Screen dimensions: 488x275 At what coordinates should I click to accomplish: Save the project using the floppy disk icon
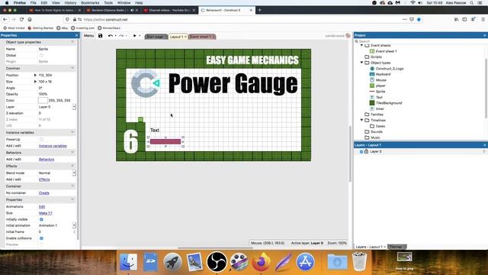[100, 36]
